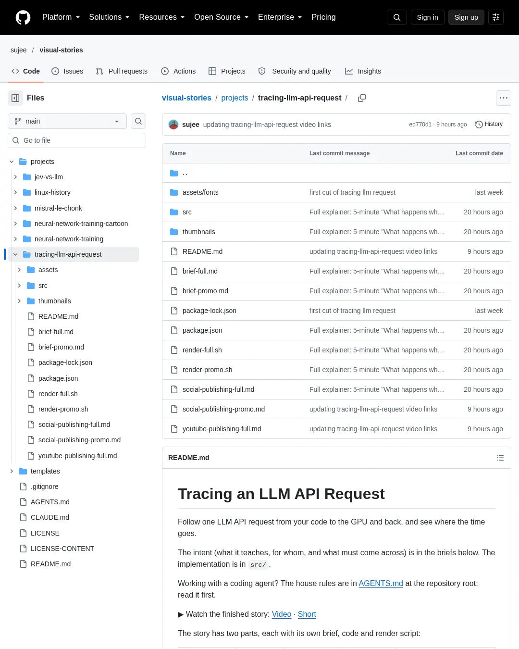Expand sidebar thumbnails folder chevron
Viewport: 519px width, 649px height.
click(x=19, y=301)
